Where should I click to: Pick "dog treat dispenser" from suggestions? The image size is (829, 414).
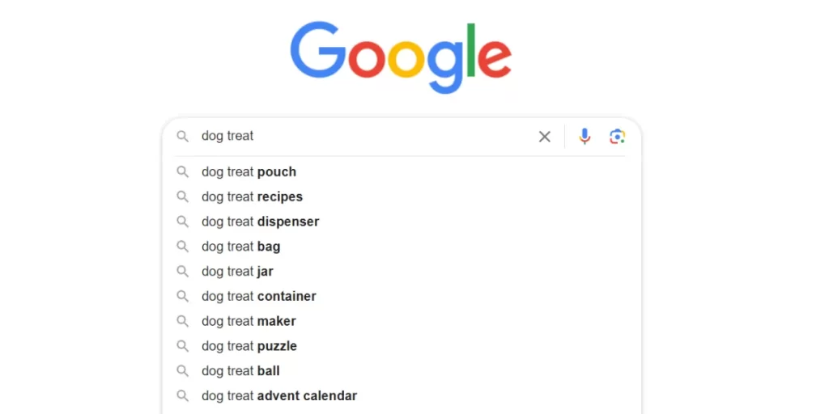click(x=260, y=222)
